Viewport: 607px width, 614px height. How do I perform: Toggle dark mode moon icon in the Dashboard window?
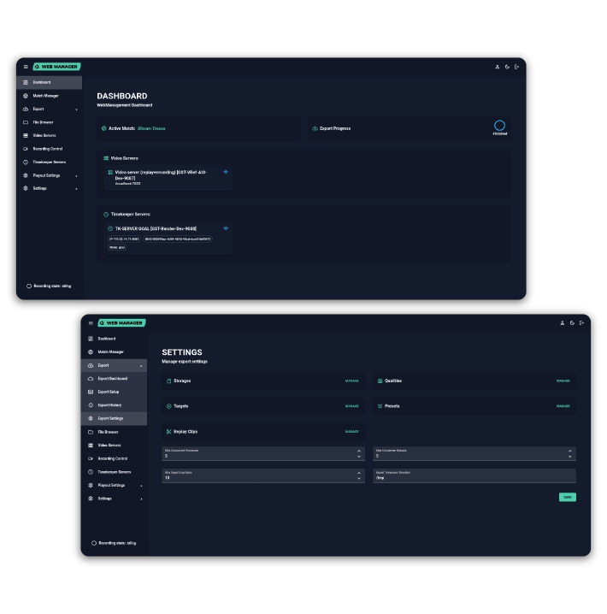coord(507,67)
